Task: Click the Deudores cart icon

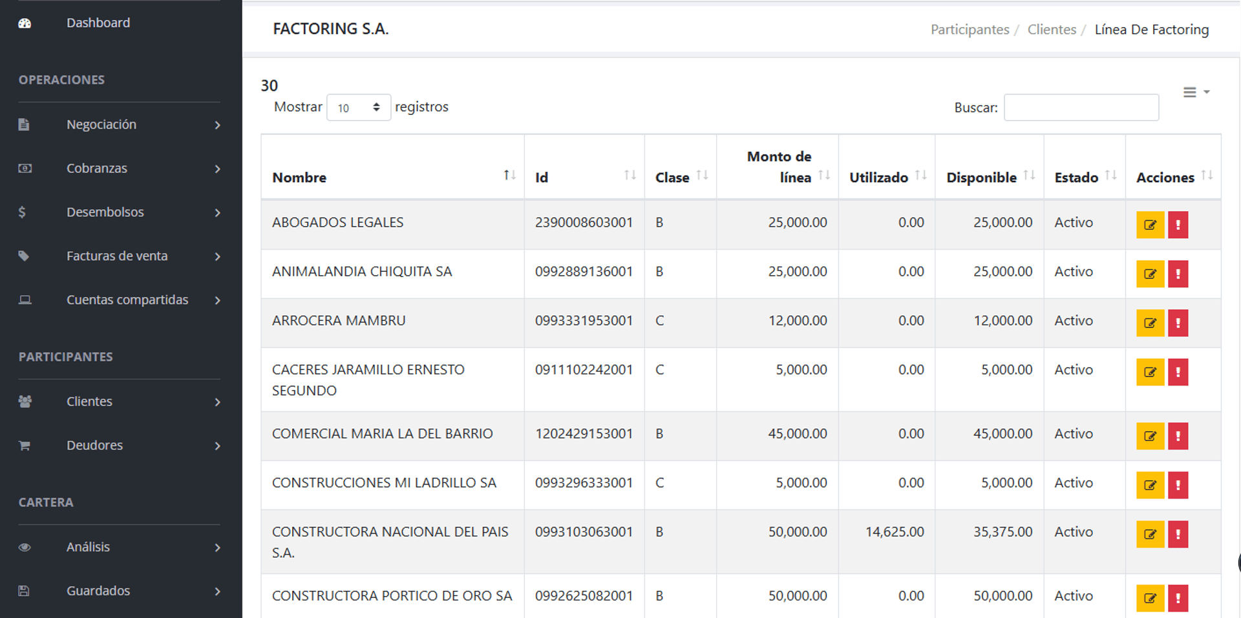Action: (x=25, y=445)
